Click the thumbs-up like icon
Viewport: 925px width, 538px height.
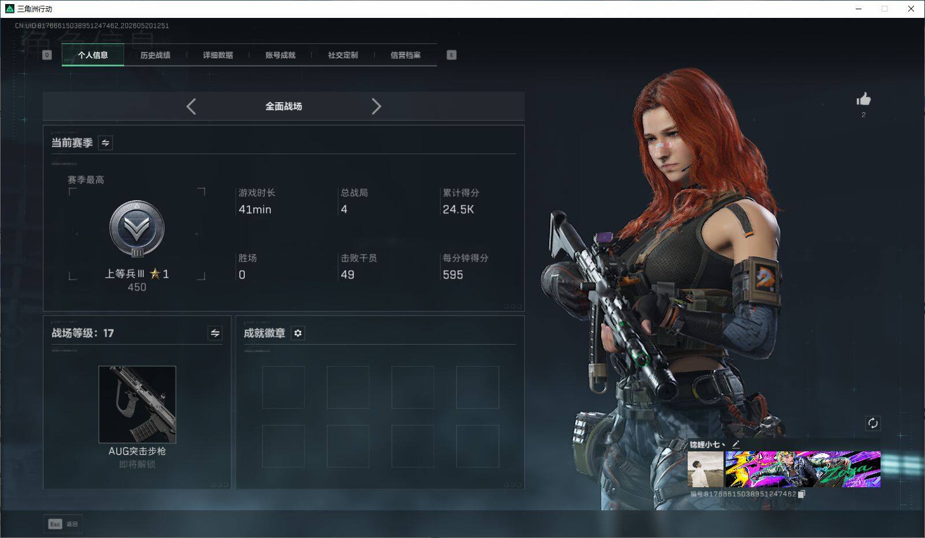(x=864, y=99)
